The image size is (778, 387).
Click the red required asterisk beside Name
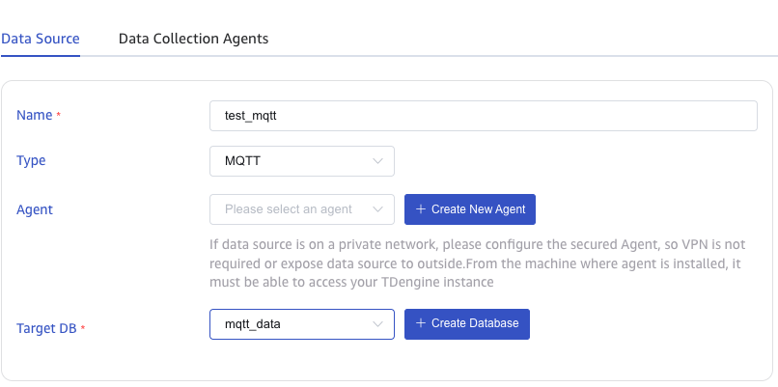pos(59,116)
